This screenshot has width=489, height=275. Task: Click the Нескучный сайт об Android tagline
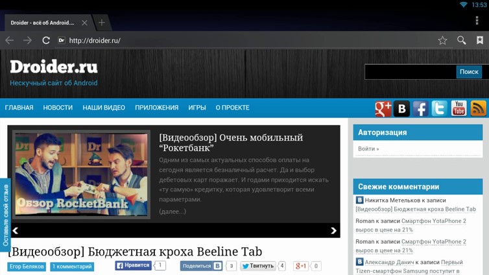point(54,83)
